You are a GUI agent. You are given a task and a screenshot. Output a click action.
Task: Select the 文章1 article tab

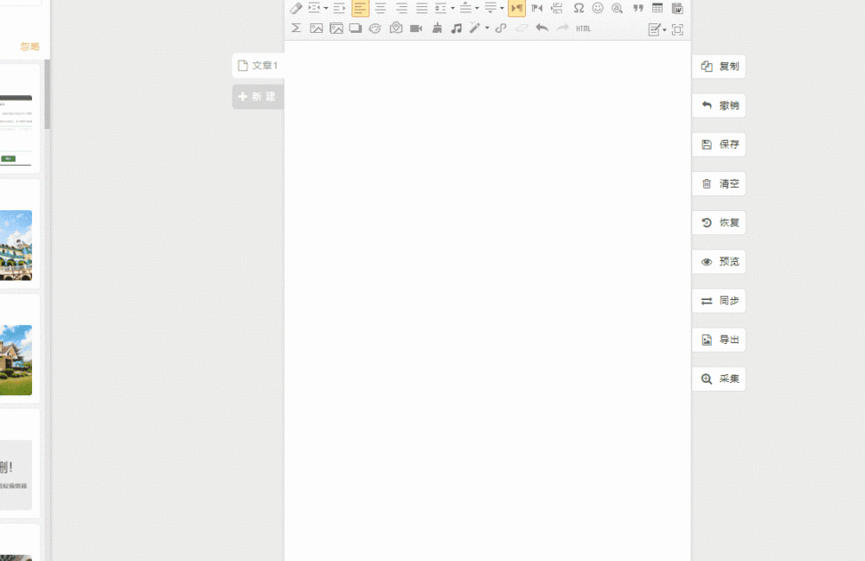coord(258,66)
